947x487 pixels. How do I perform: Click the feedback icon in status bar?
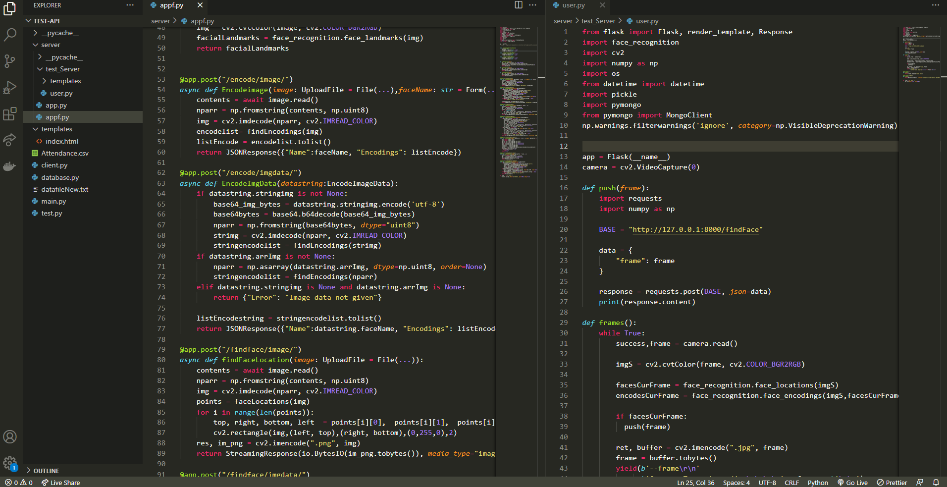pos(920,483)
